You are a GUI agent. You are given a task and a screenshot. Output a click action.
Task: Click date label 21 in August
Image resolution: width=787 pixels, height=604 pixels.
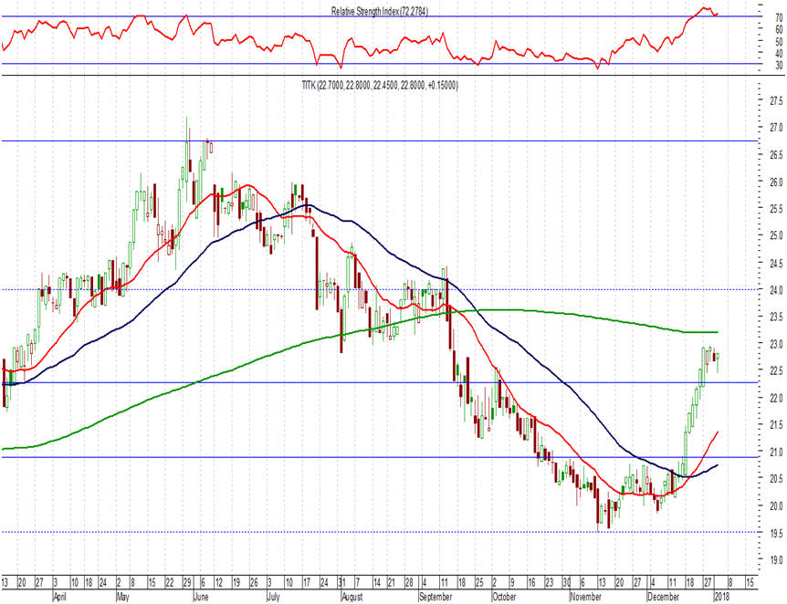(392, 583)
